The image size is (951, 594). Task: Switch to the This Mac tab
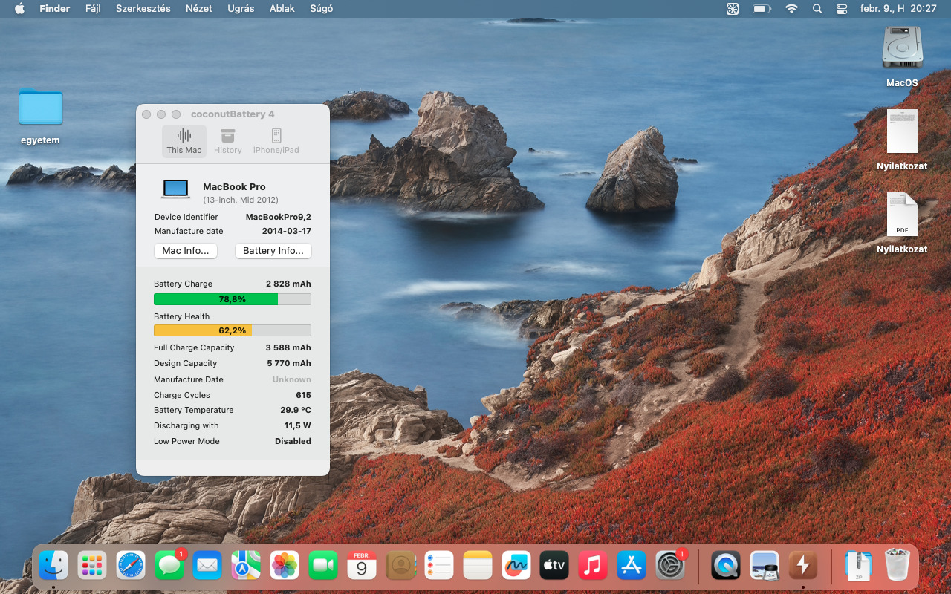click(x=184, y=141)
